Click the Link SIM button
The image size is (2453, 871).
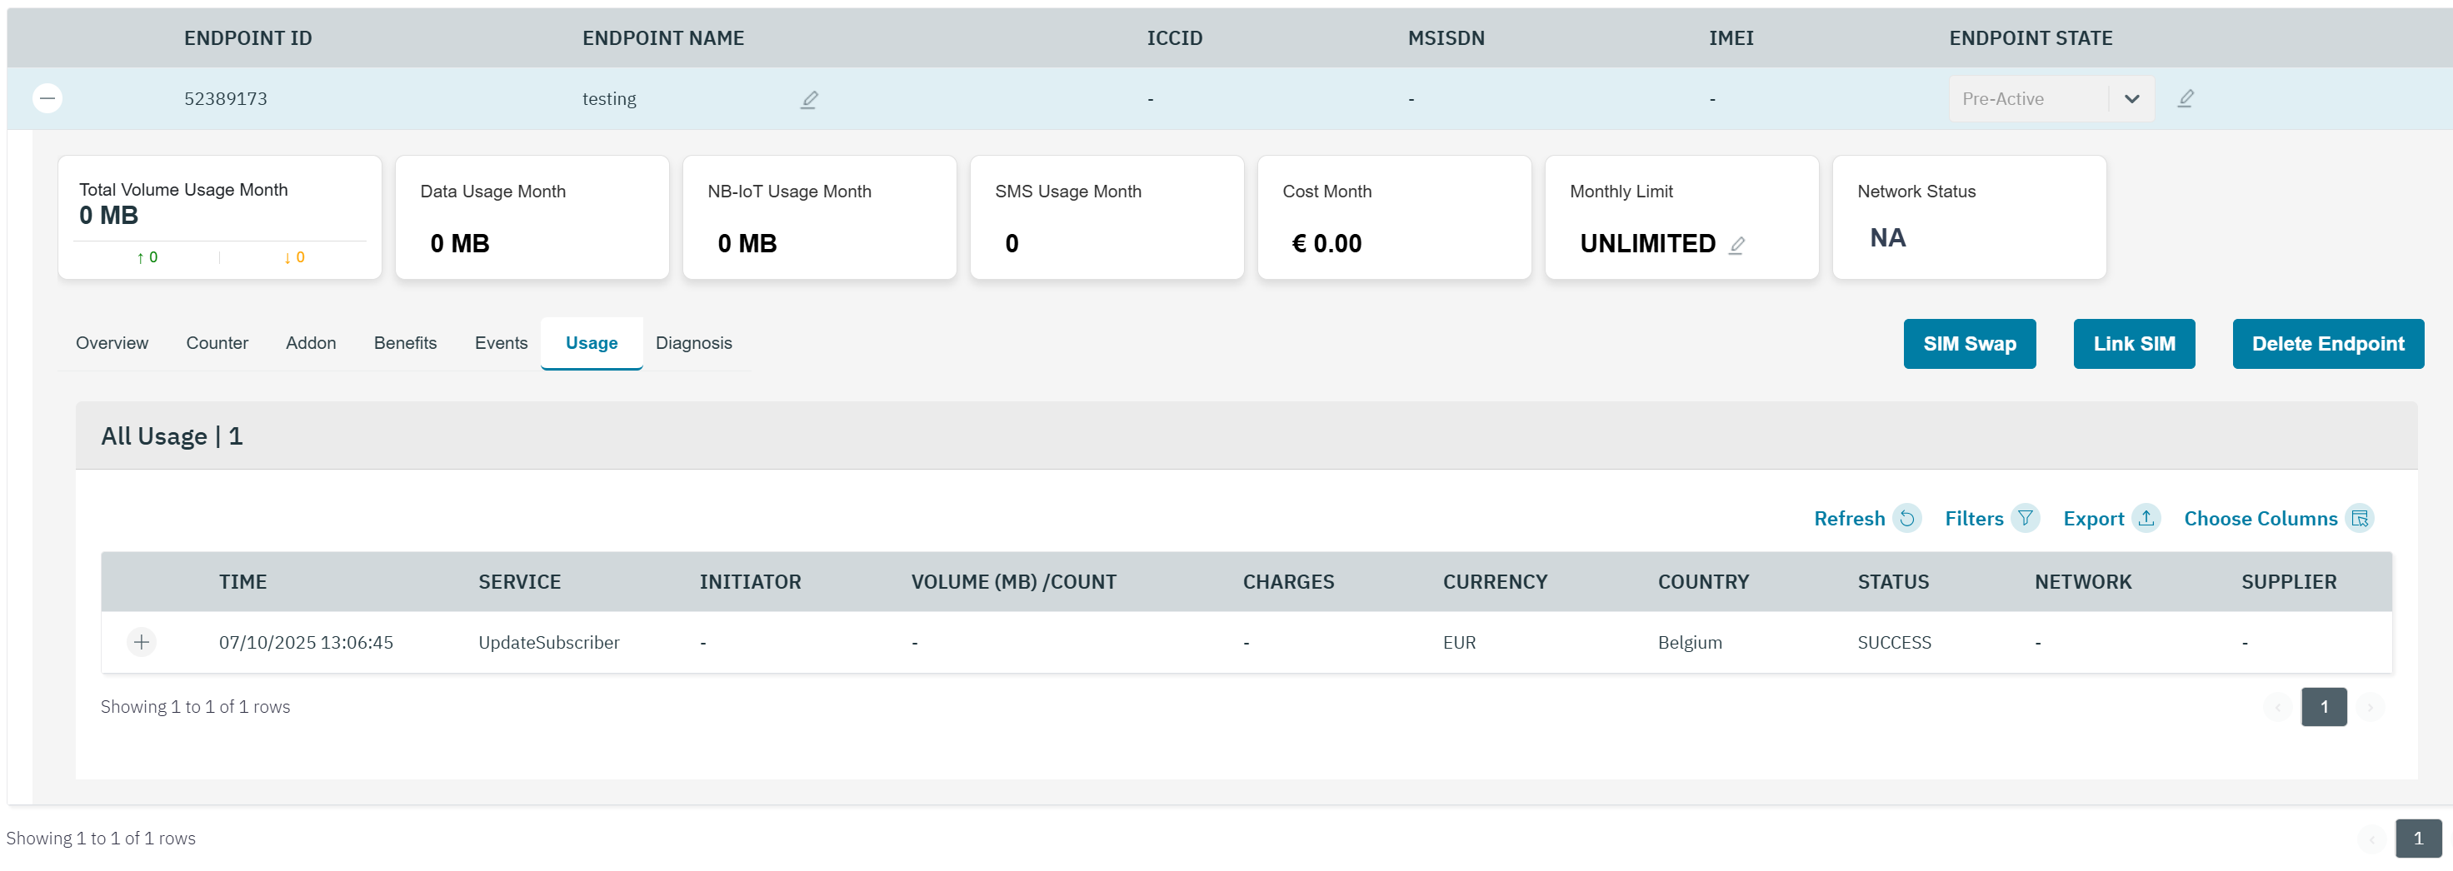(x=2133, y=344)
